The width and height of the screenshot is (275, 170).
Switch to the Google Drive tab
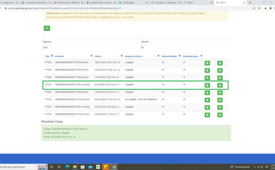click(8, 3)
